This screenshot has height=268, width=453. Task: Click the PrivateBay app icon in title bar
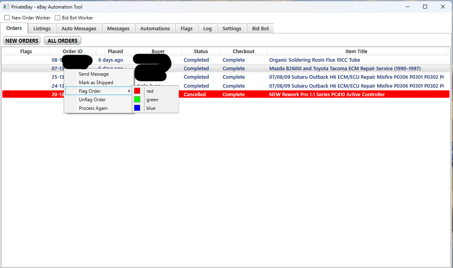pyautogui.click(x=6, y=7)
